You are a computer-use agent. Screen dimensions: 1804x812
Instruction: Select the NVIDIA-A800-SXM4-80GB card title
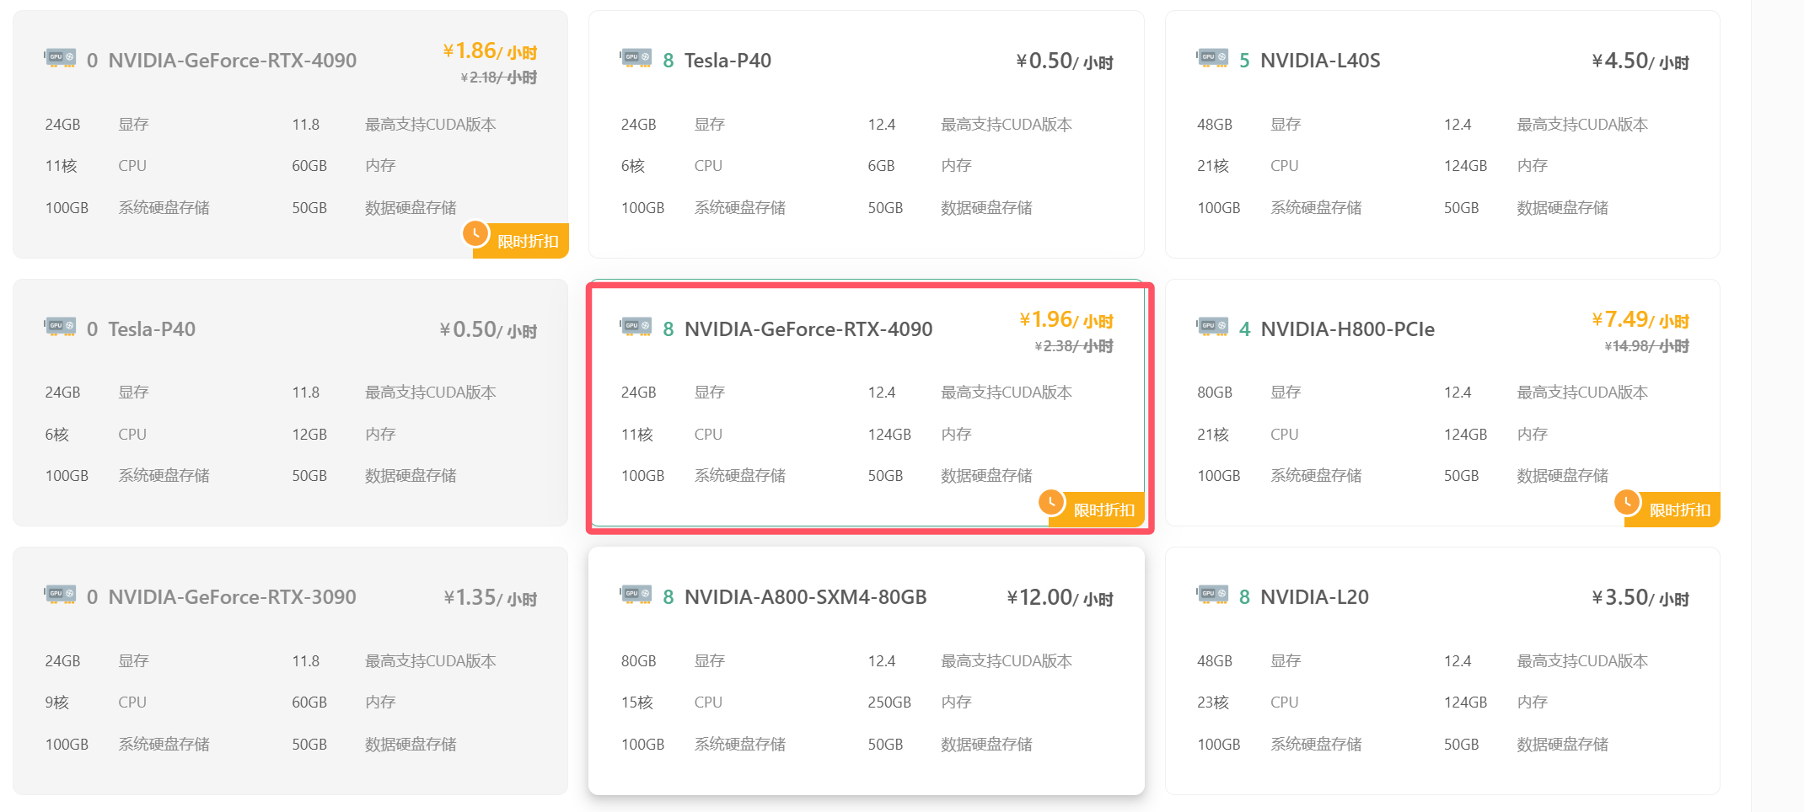(x=805, y=597)
